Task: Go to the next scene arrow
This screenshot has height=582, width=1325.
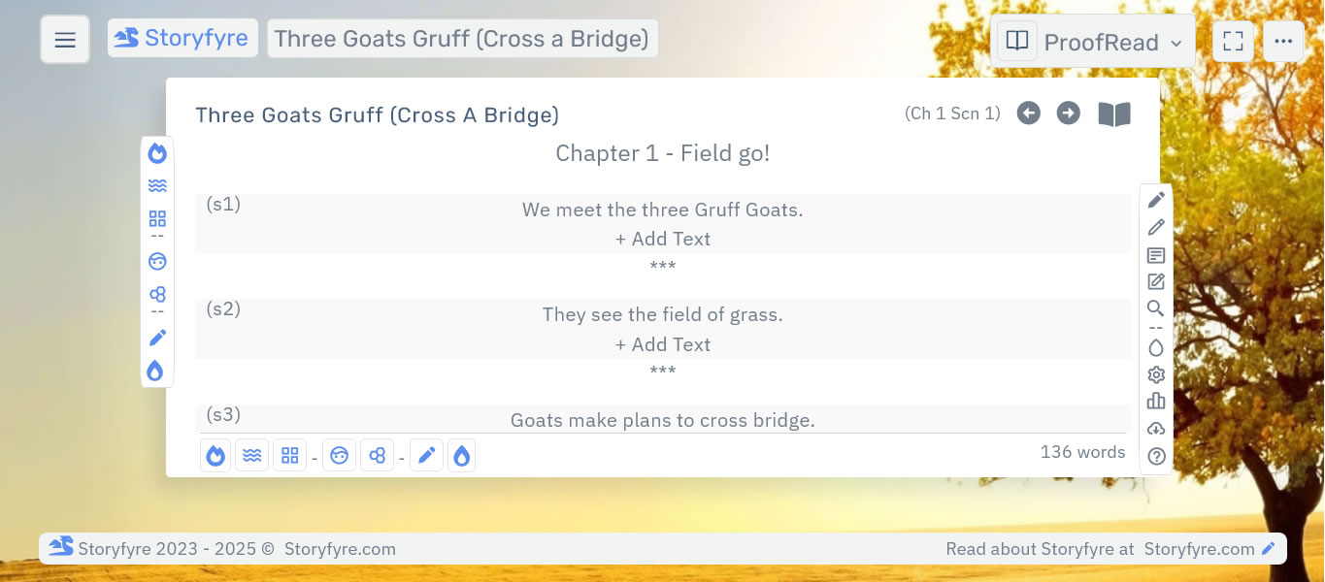Action: tap(1068, 113)
